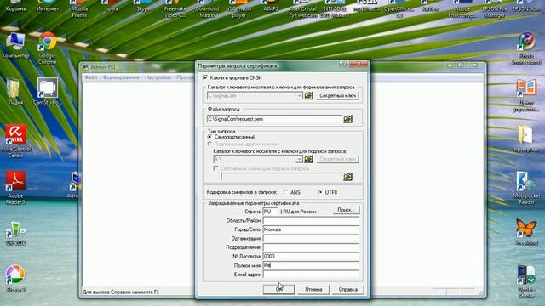Choose ANSI character encoding
The image size is (545, 306).
tap(286, 192)
